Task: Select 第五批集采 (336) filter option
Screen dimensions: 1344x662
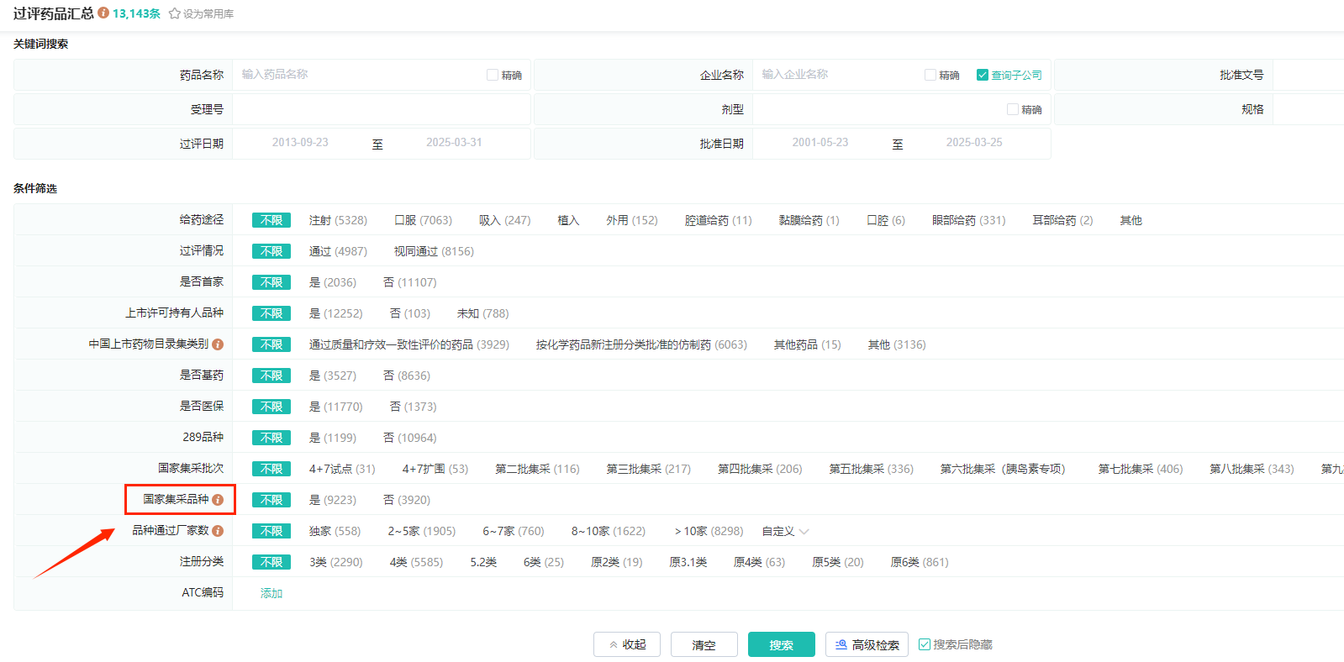Action: pyautogui.click(x=871, y=469)
